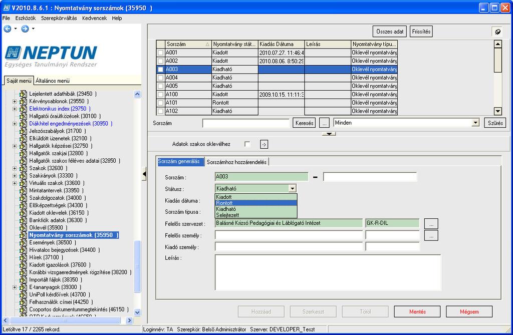Switch to Sorszámhoz hozzárendelés tab
The image size is (513, 335).
click(x=236, y=162)
